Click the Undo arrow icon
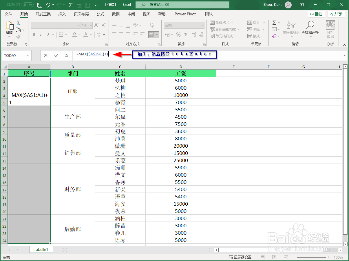Screen dimensions: 349x261 pyautogui.click(x=48, y=5)
